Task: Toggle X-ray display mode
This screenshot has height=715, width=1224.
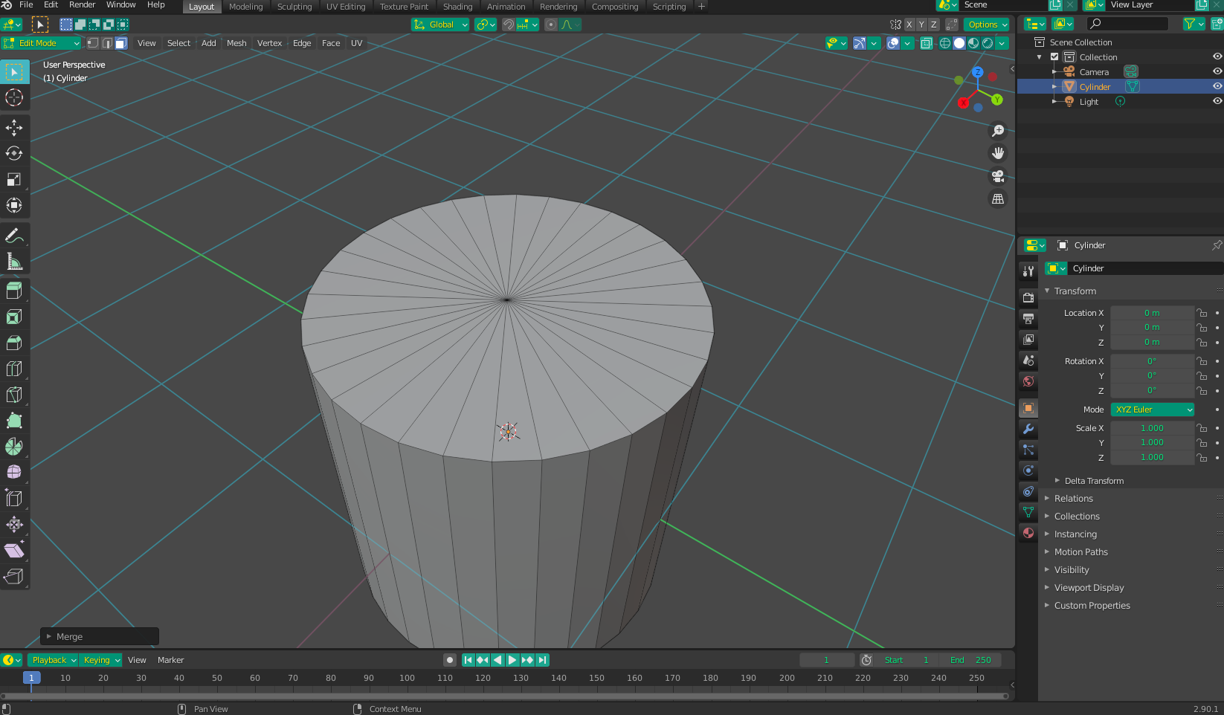Action: point(927,43)
